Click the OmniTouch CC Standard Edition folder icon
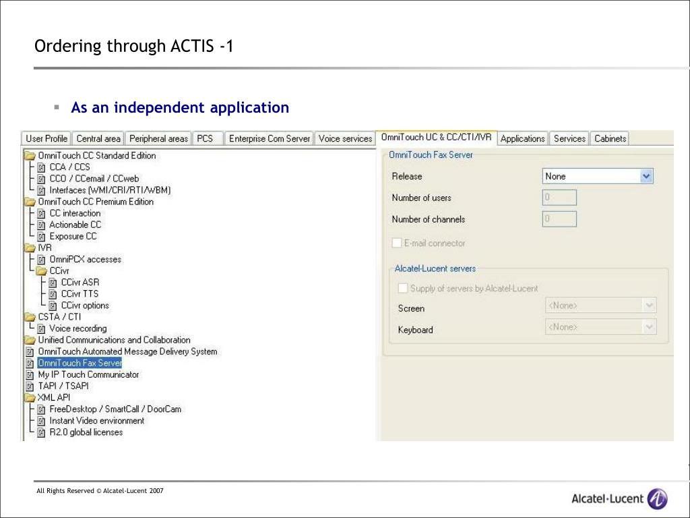This screenshot has width=690, height=518. (30, 156)
